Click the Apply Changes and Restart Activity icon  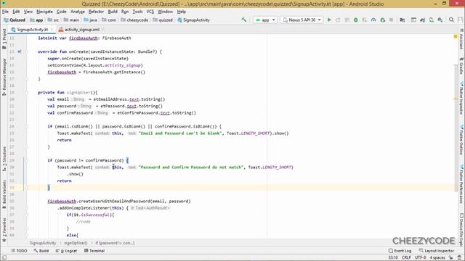(x=338, y=20)
